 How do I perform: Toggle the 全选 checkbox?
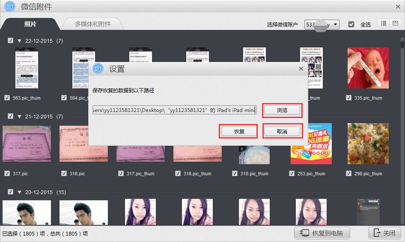click(351, 24)
